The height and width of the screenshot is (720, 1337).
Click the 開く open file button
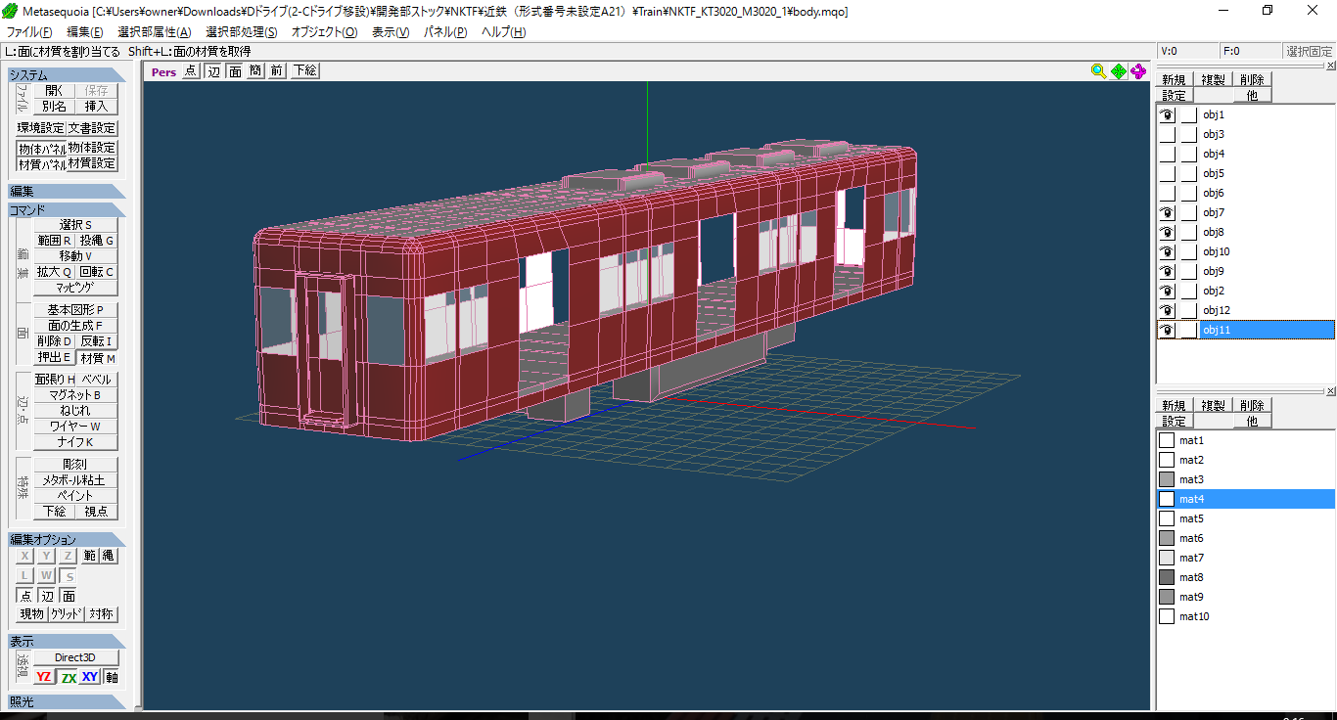click(x=54, y=90)
